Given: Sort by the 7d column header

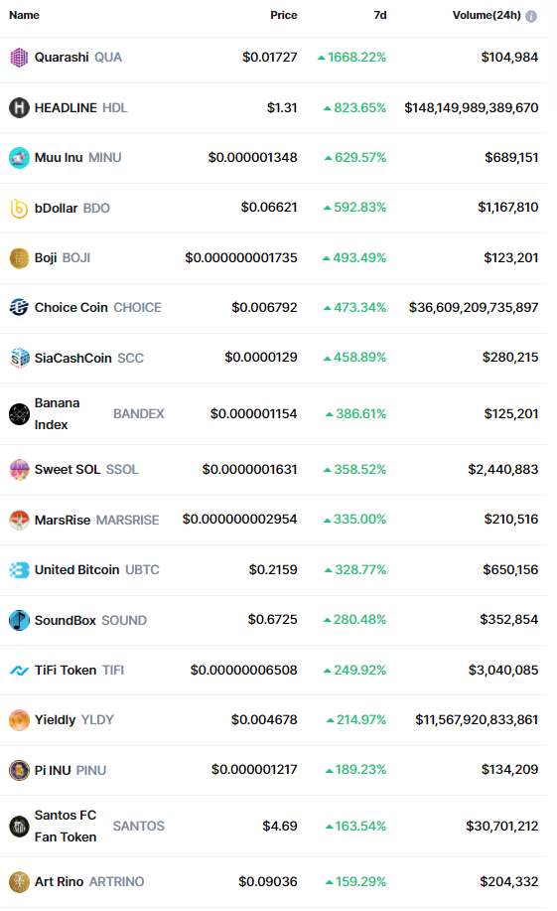Looking at the screenshot, I should [380, 15].
